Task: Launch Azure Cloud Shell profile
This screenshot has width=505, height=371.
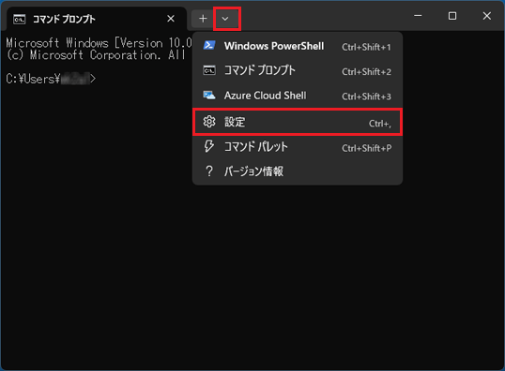Action: (x=298, y=96)
